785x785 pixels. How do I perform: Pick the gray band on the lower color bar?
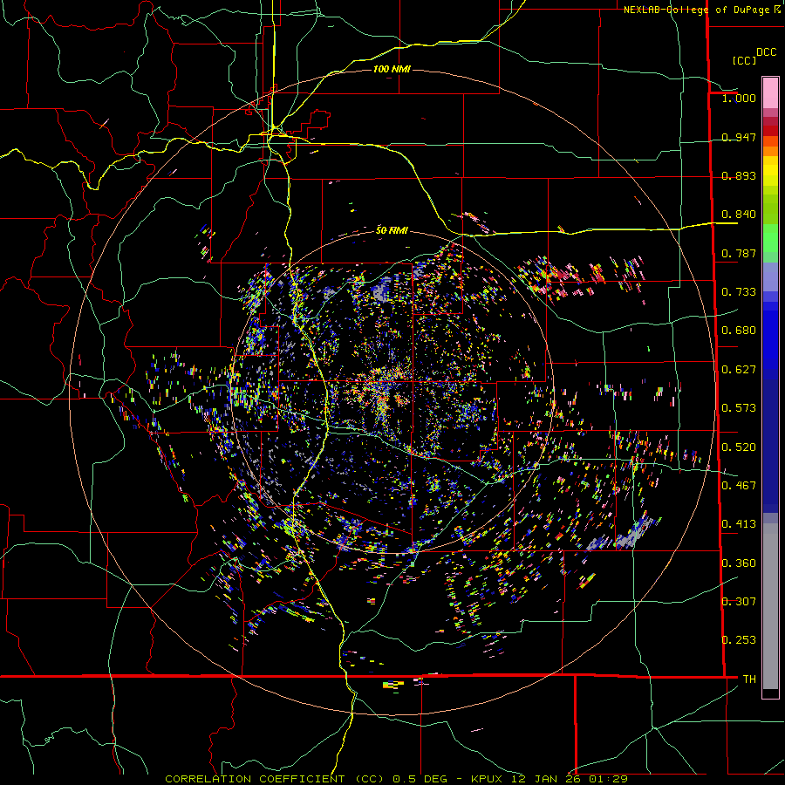coord(770,604)
